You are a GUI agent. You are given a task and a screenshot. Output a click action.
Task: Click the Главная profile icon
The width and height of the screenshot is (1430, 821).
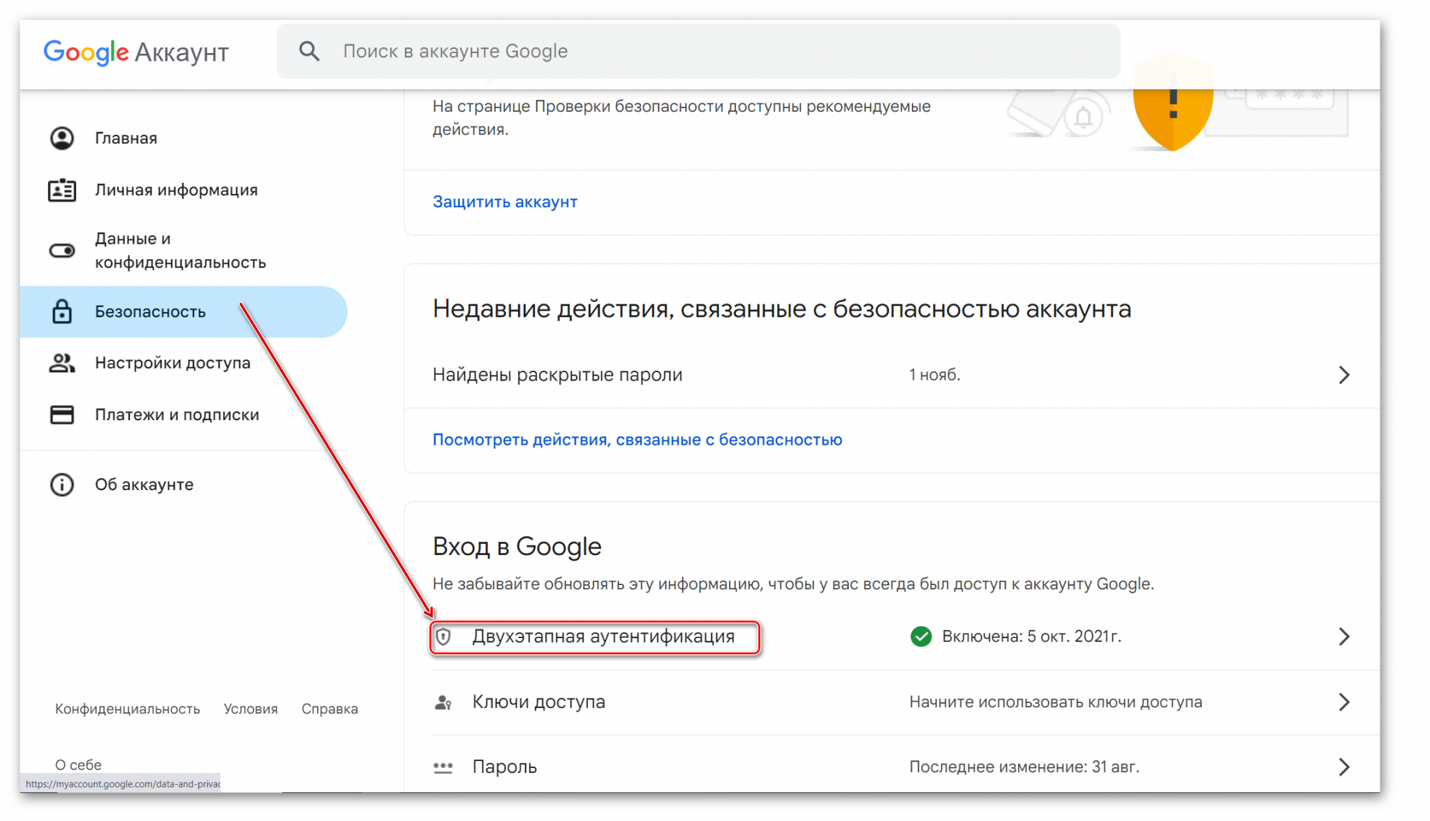62,138
